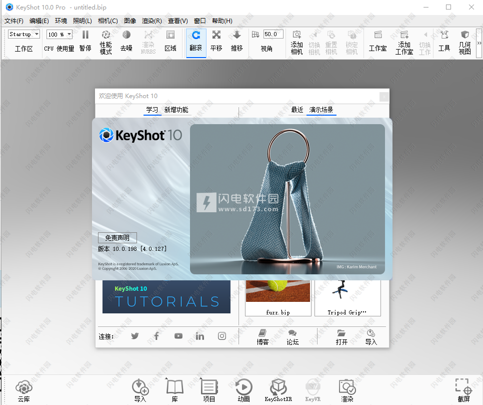The image size is (483, 405).
Task: Open the 图像 menu
Action: [130, 21]
